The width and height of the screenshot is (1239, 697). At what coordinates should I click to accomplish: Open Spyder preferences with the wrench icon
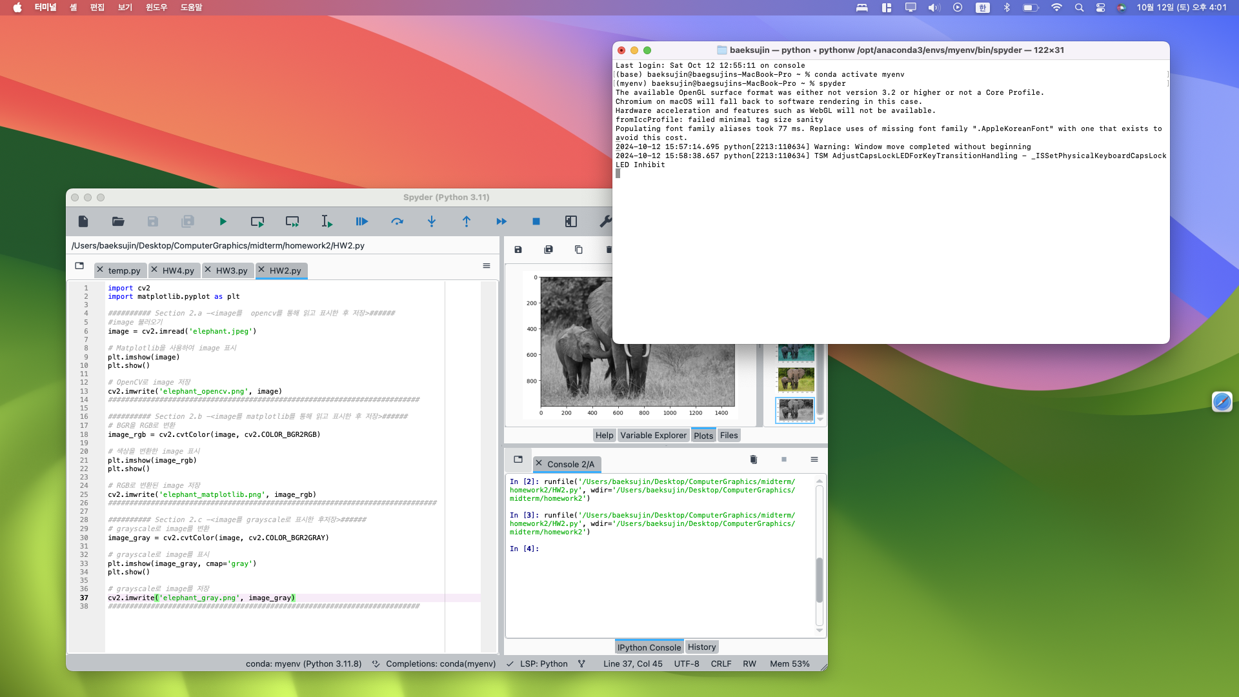[605, 221]
